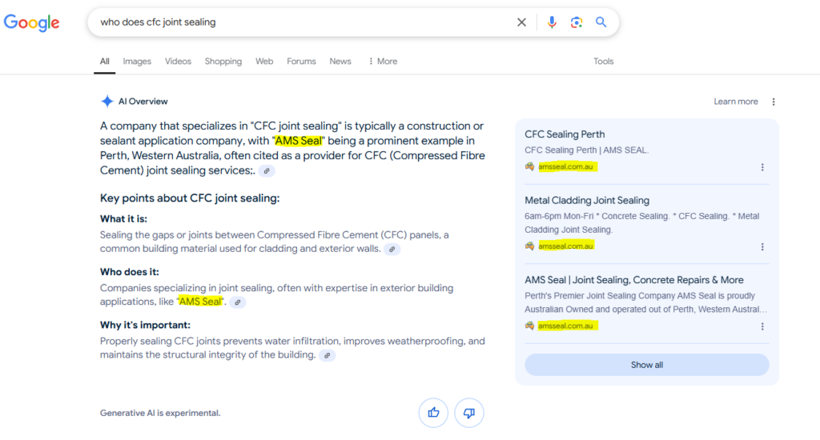Open the Tools filter options
Viewport: 820px width, 440px height.
[x=603, y=61]
